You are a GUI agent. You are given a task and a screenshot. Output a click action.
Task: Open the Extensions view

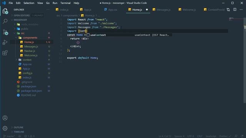tap(5, 53)
